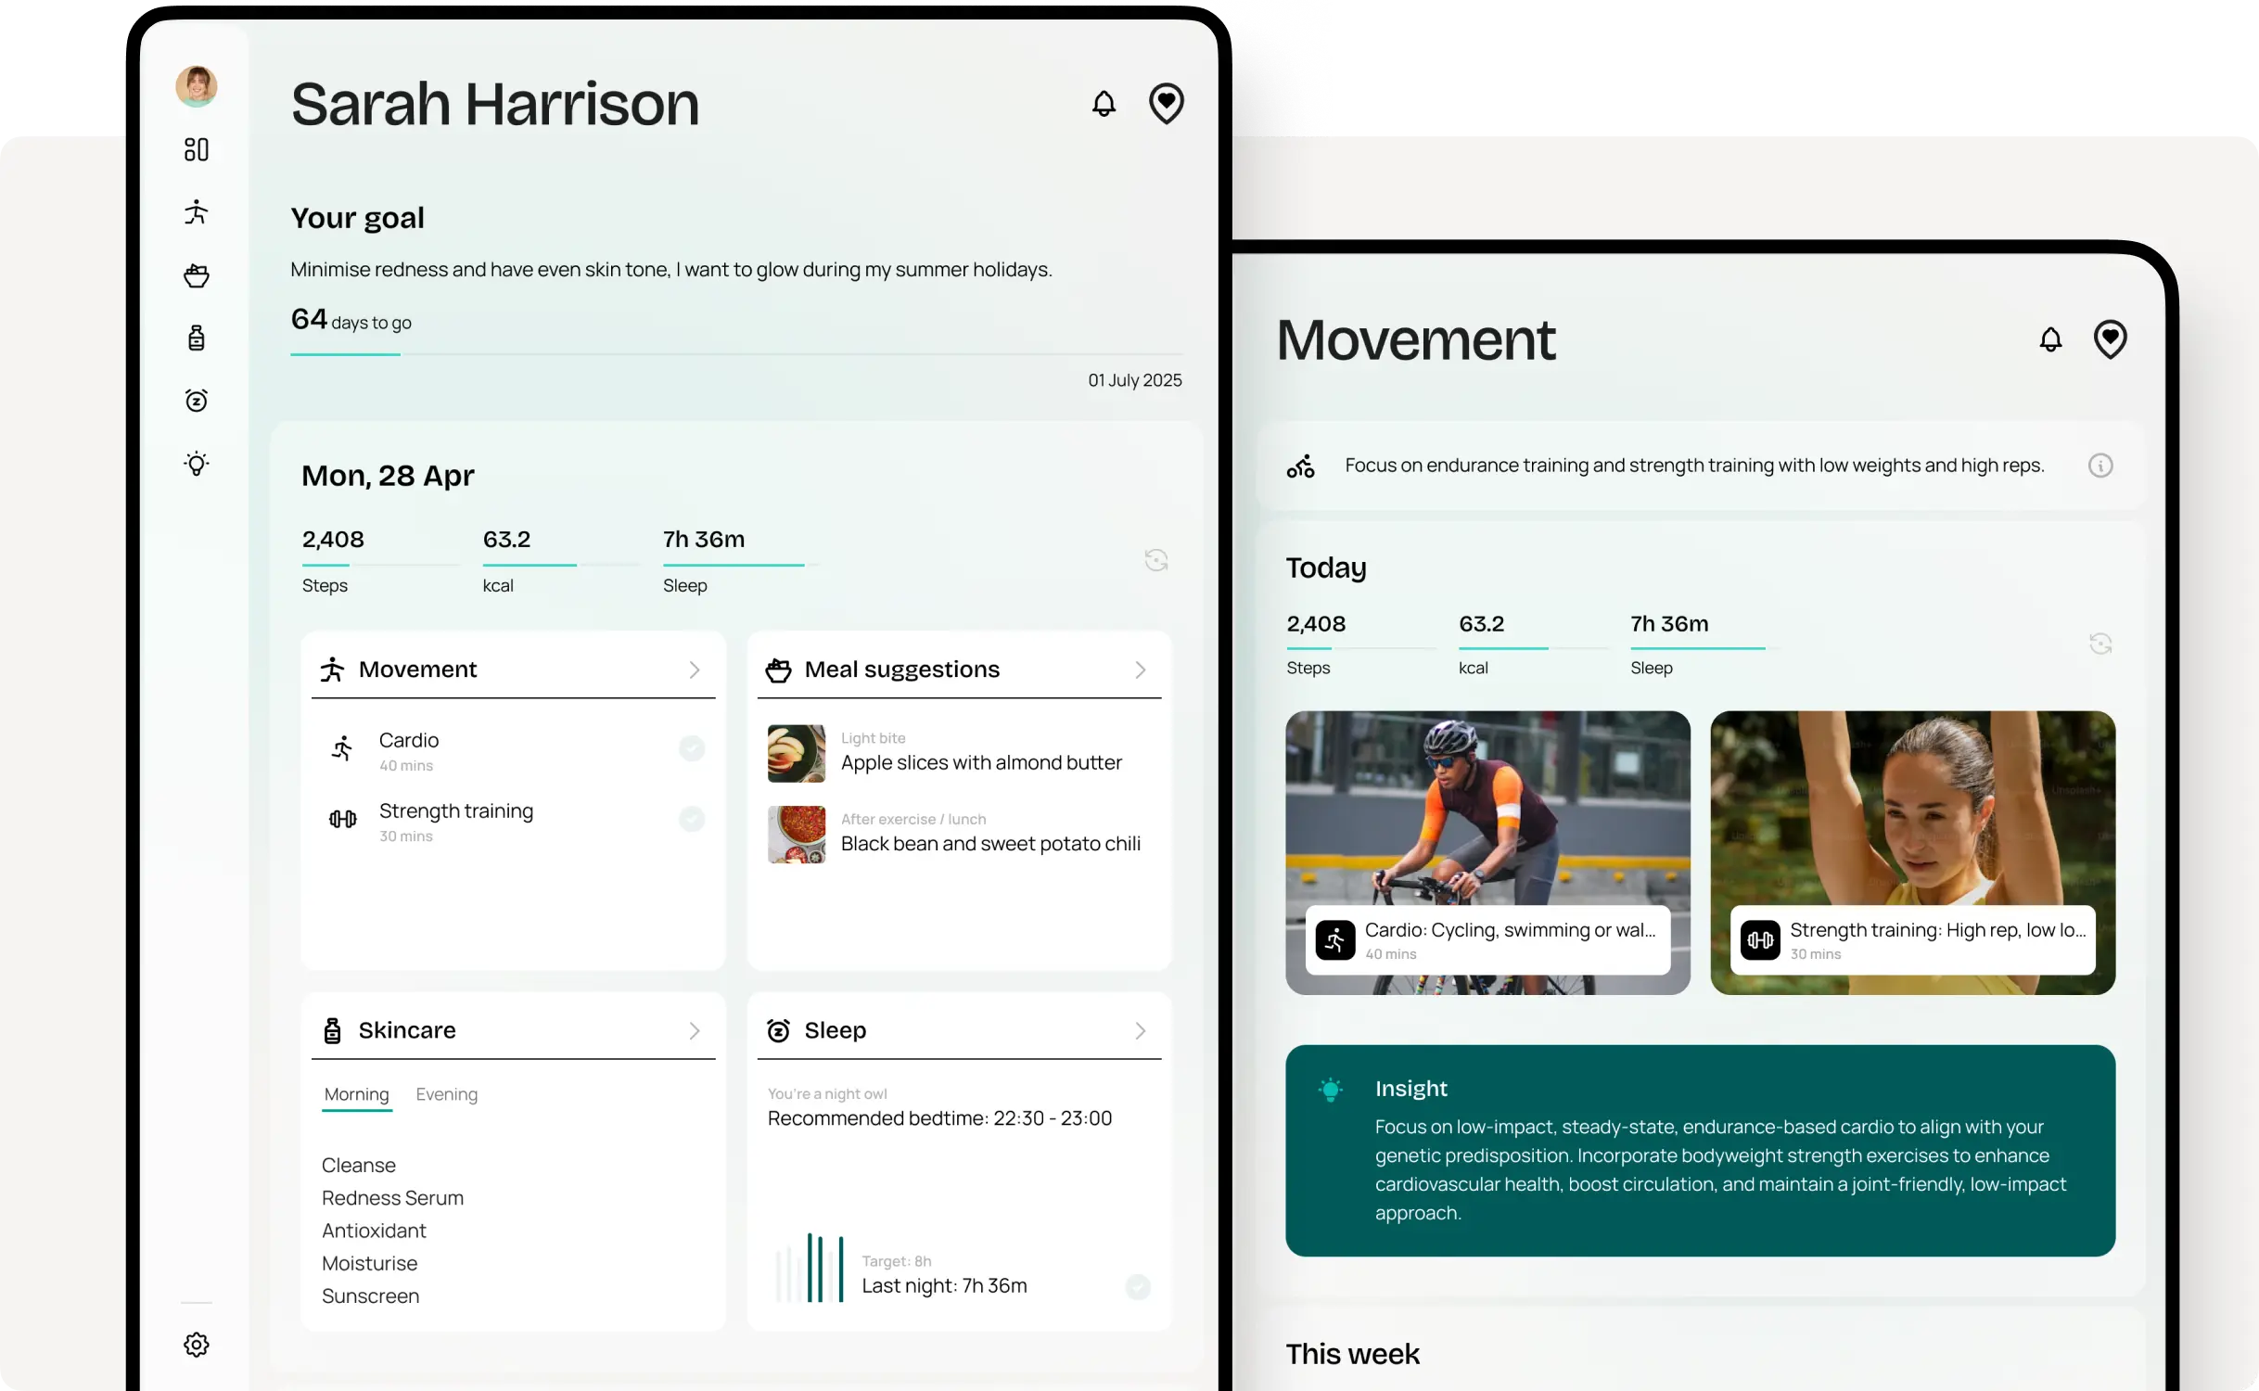Click running badge on Cardio photo card
The image size is (2259, 1391).
pyautogui.click(x=1335, y=940)
